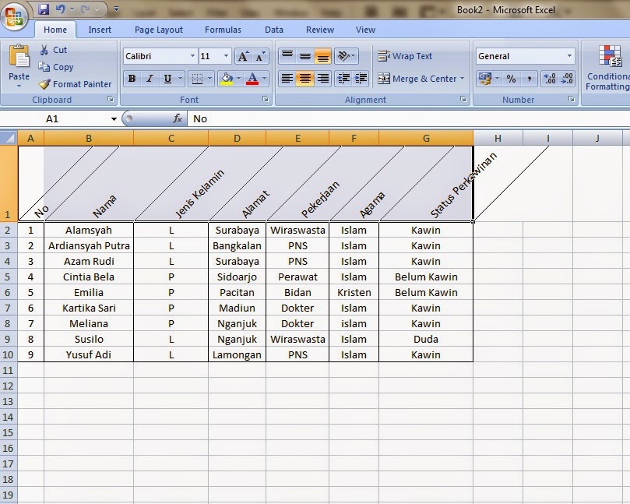
Task: Open the Font dialog launcher
Action: (x=266, y=99)
